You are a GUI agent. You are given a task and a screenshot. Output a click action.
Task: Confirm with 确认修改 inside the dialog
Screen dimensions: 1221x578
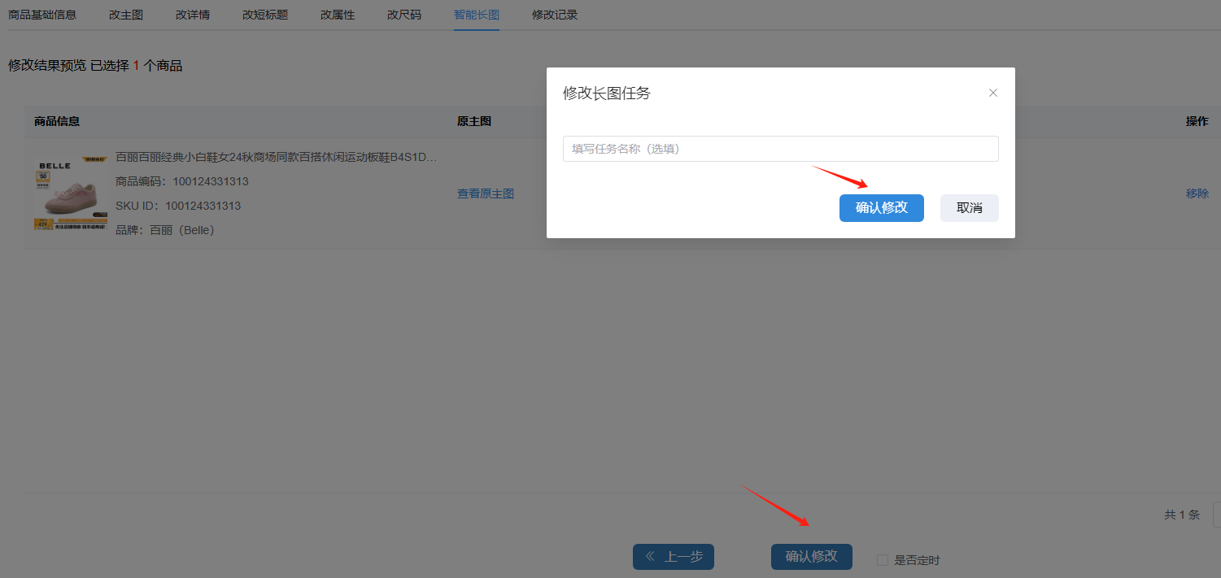(x=881, y=208)
